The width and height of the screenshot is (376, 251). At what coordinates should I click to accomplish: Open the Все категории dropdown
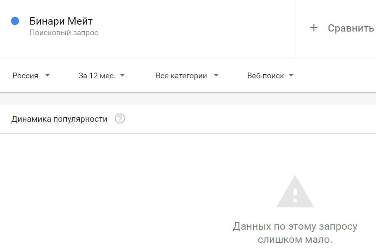(x=181, y=76)
